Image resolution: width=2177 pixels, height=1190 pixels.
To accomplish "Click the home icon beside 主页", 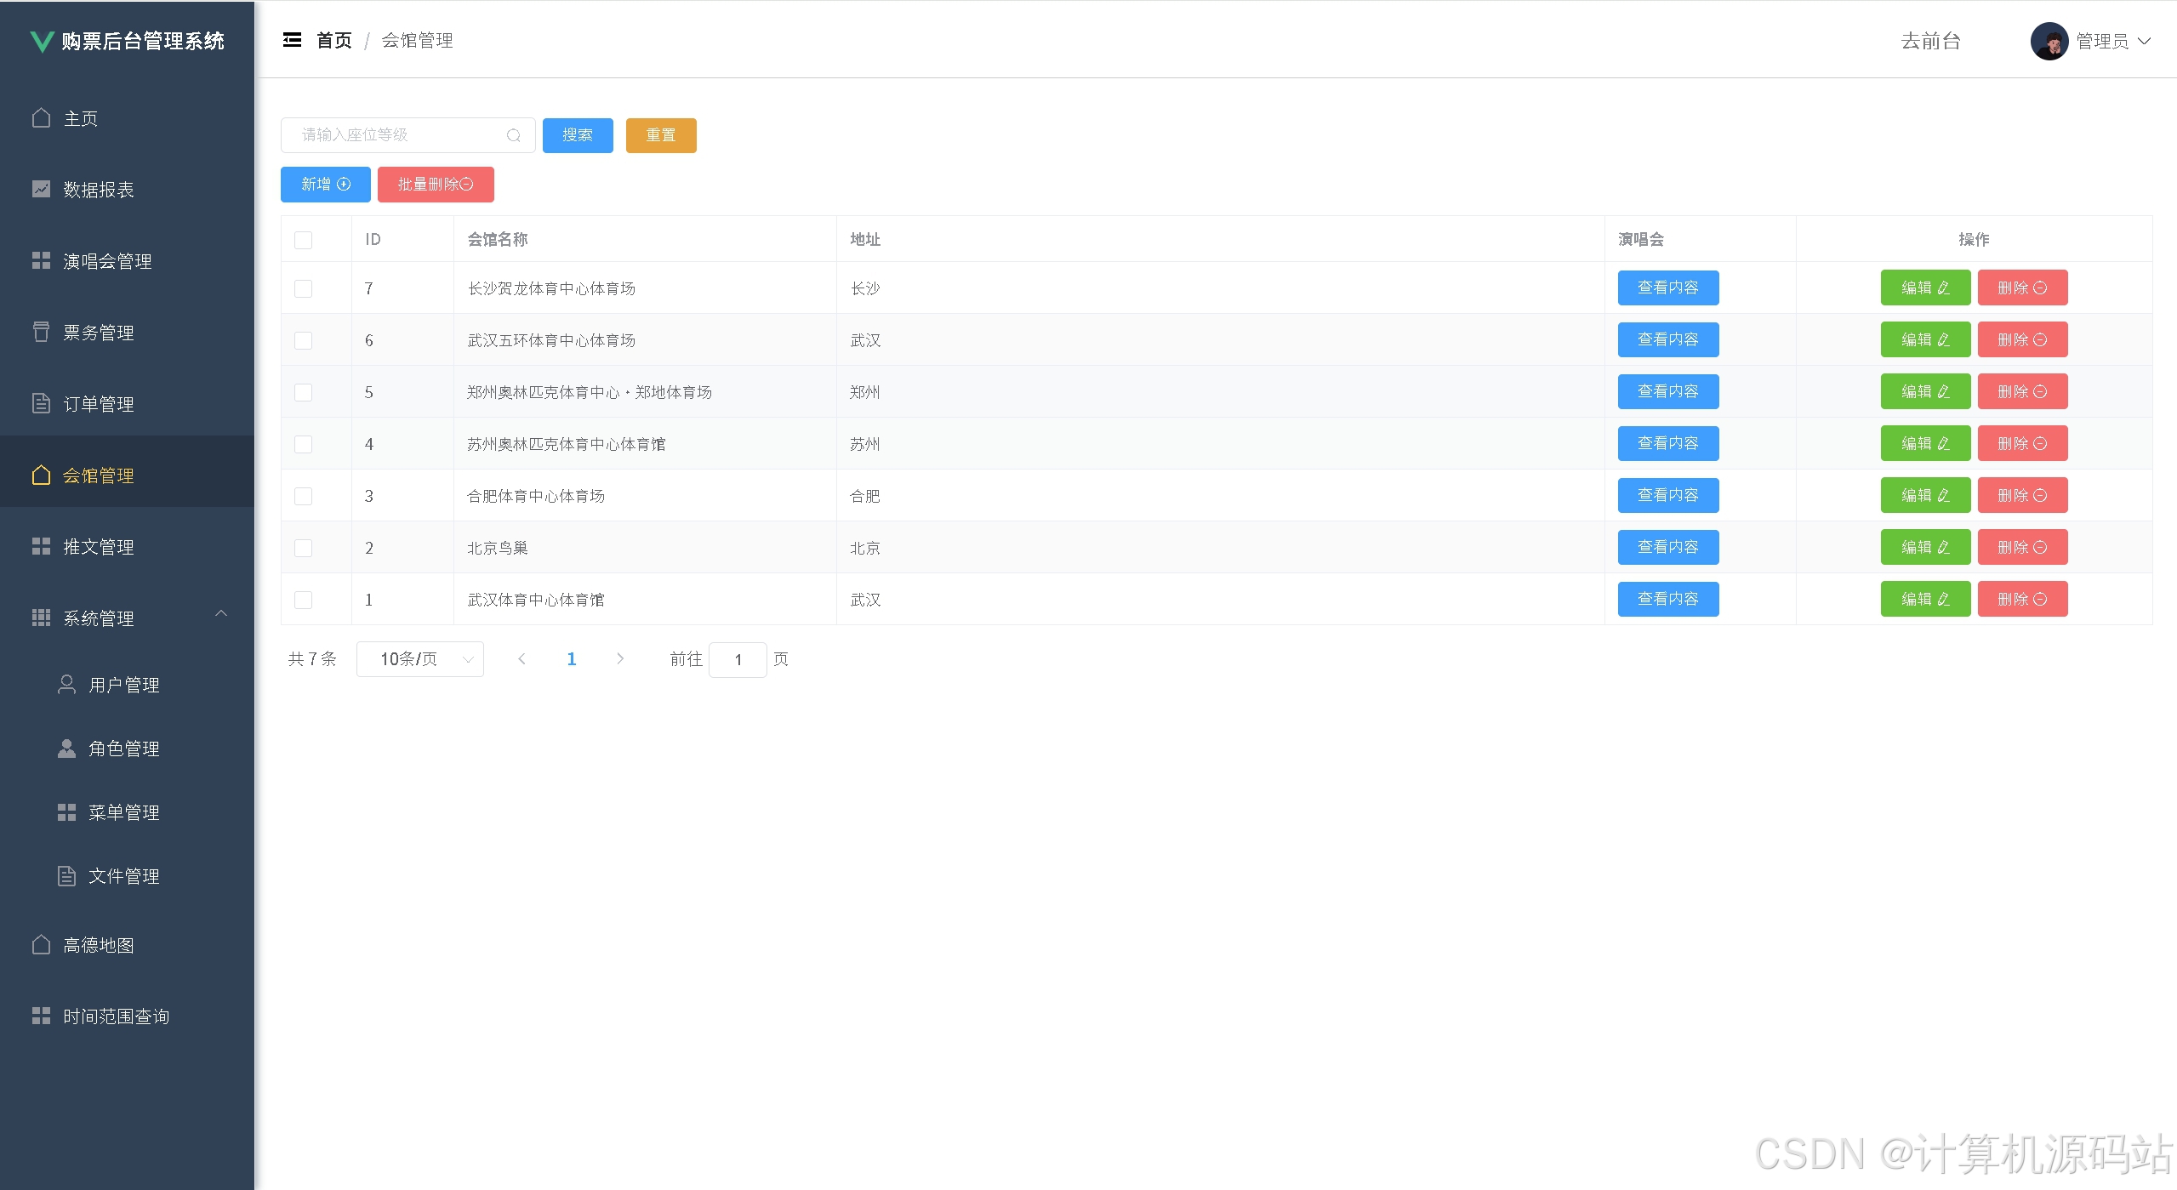I will click(41, 118).
